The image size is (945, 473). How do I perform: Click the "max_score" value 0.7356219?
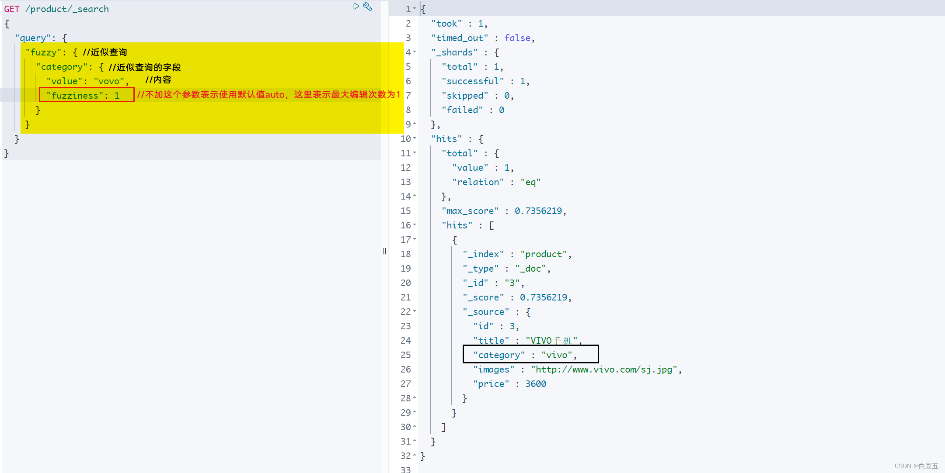pyautogui.click(x=538, y=211)
